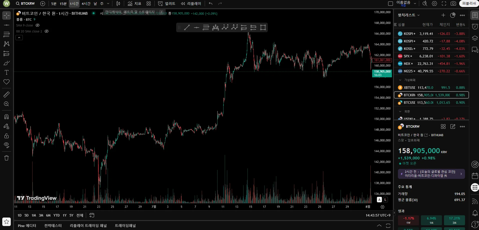
Task: Set date range to YTD
Action: [57, 215]
